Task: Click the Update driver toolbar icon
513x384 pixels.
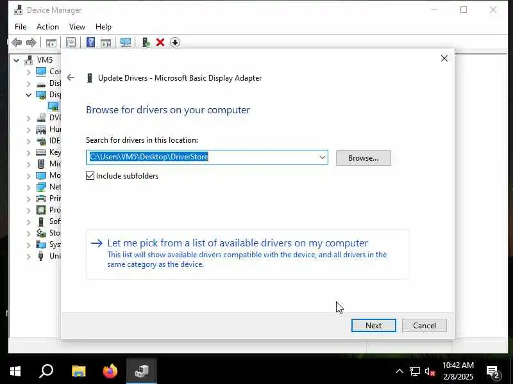Action: coord(146,42)
